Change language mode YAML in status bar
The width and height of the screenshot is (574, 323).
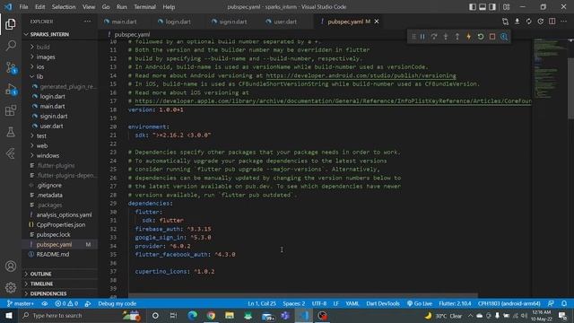coord(352,303)
